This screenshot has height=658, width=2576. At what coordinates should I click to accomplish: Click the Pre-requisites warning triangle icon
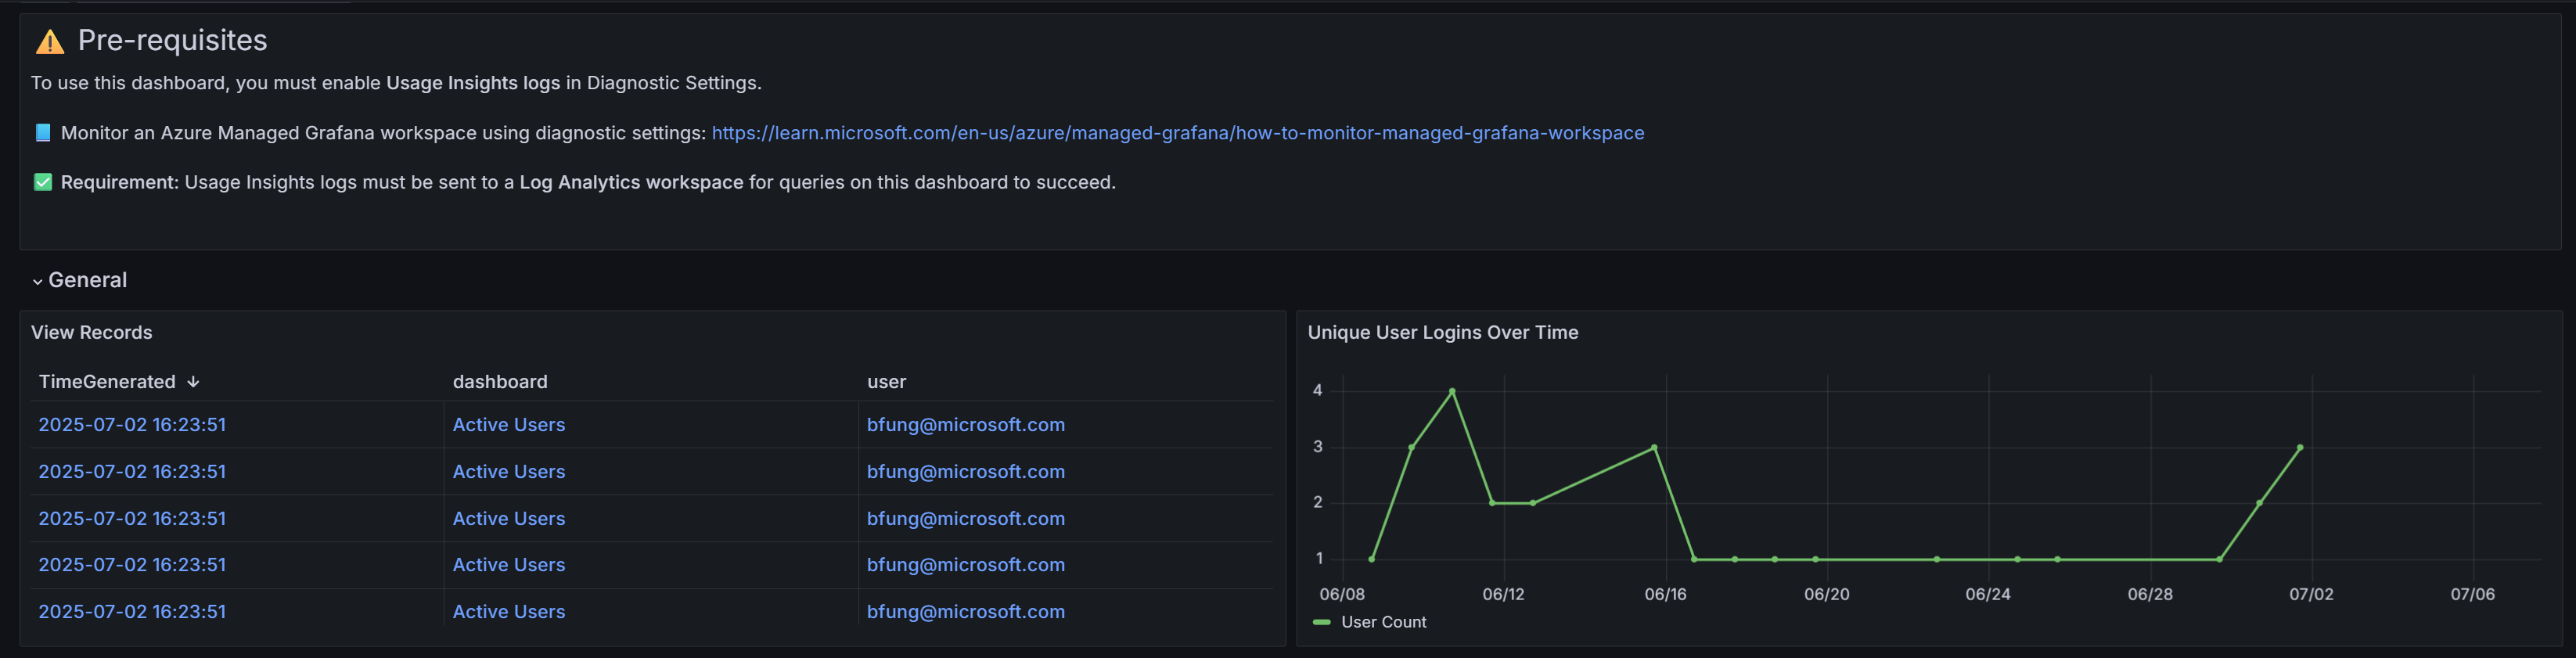pyautogui.click(x=49, y=42)
